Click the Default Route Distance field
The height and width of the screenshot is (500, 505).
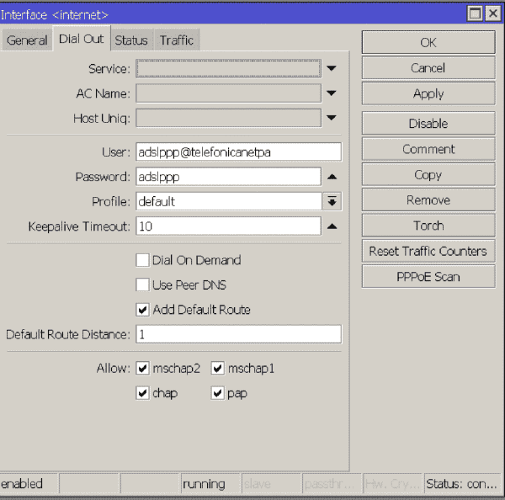pyautogui.click(x=238, y=334)
